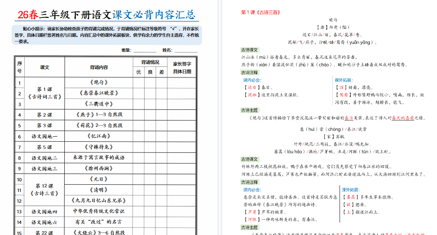437x235 pixels.
Task: Click the cell 《燕子》1—3自然段
Action: tap(99, 115)
